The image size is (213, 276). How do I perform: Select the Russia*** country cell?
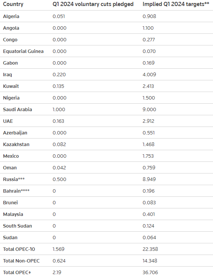[14, 179]
